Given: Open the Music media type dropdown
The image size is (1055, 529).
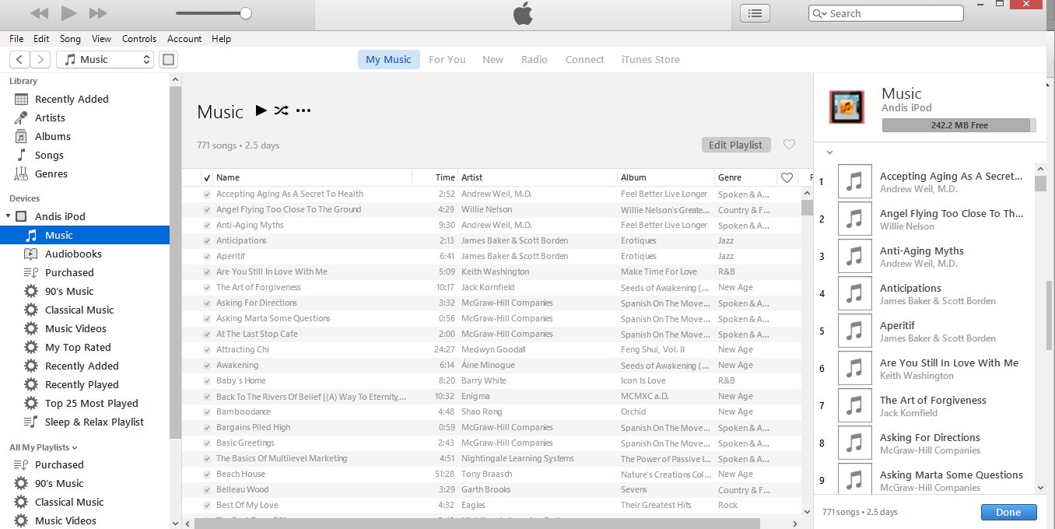Looking at the screenshot, I should coord(105,59).
